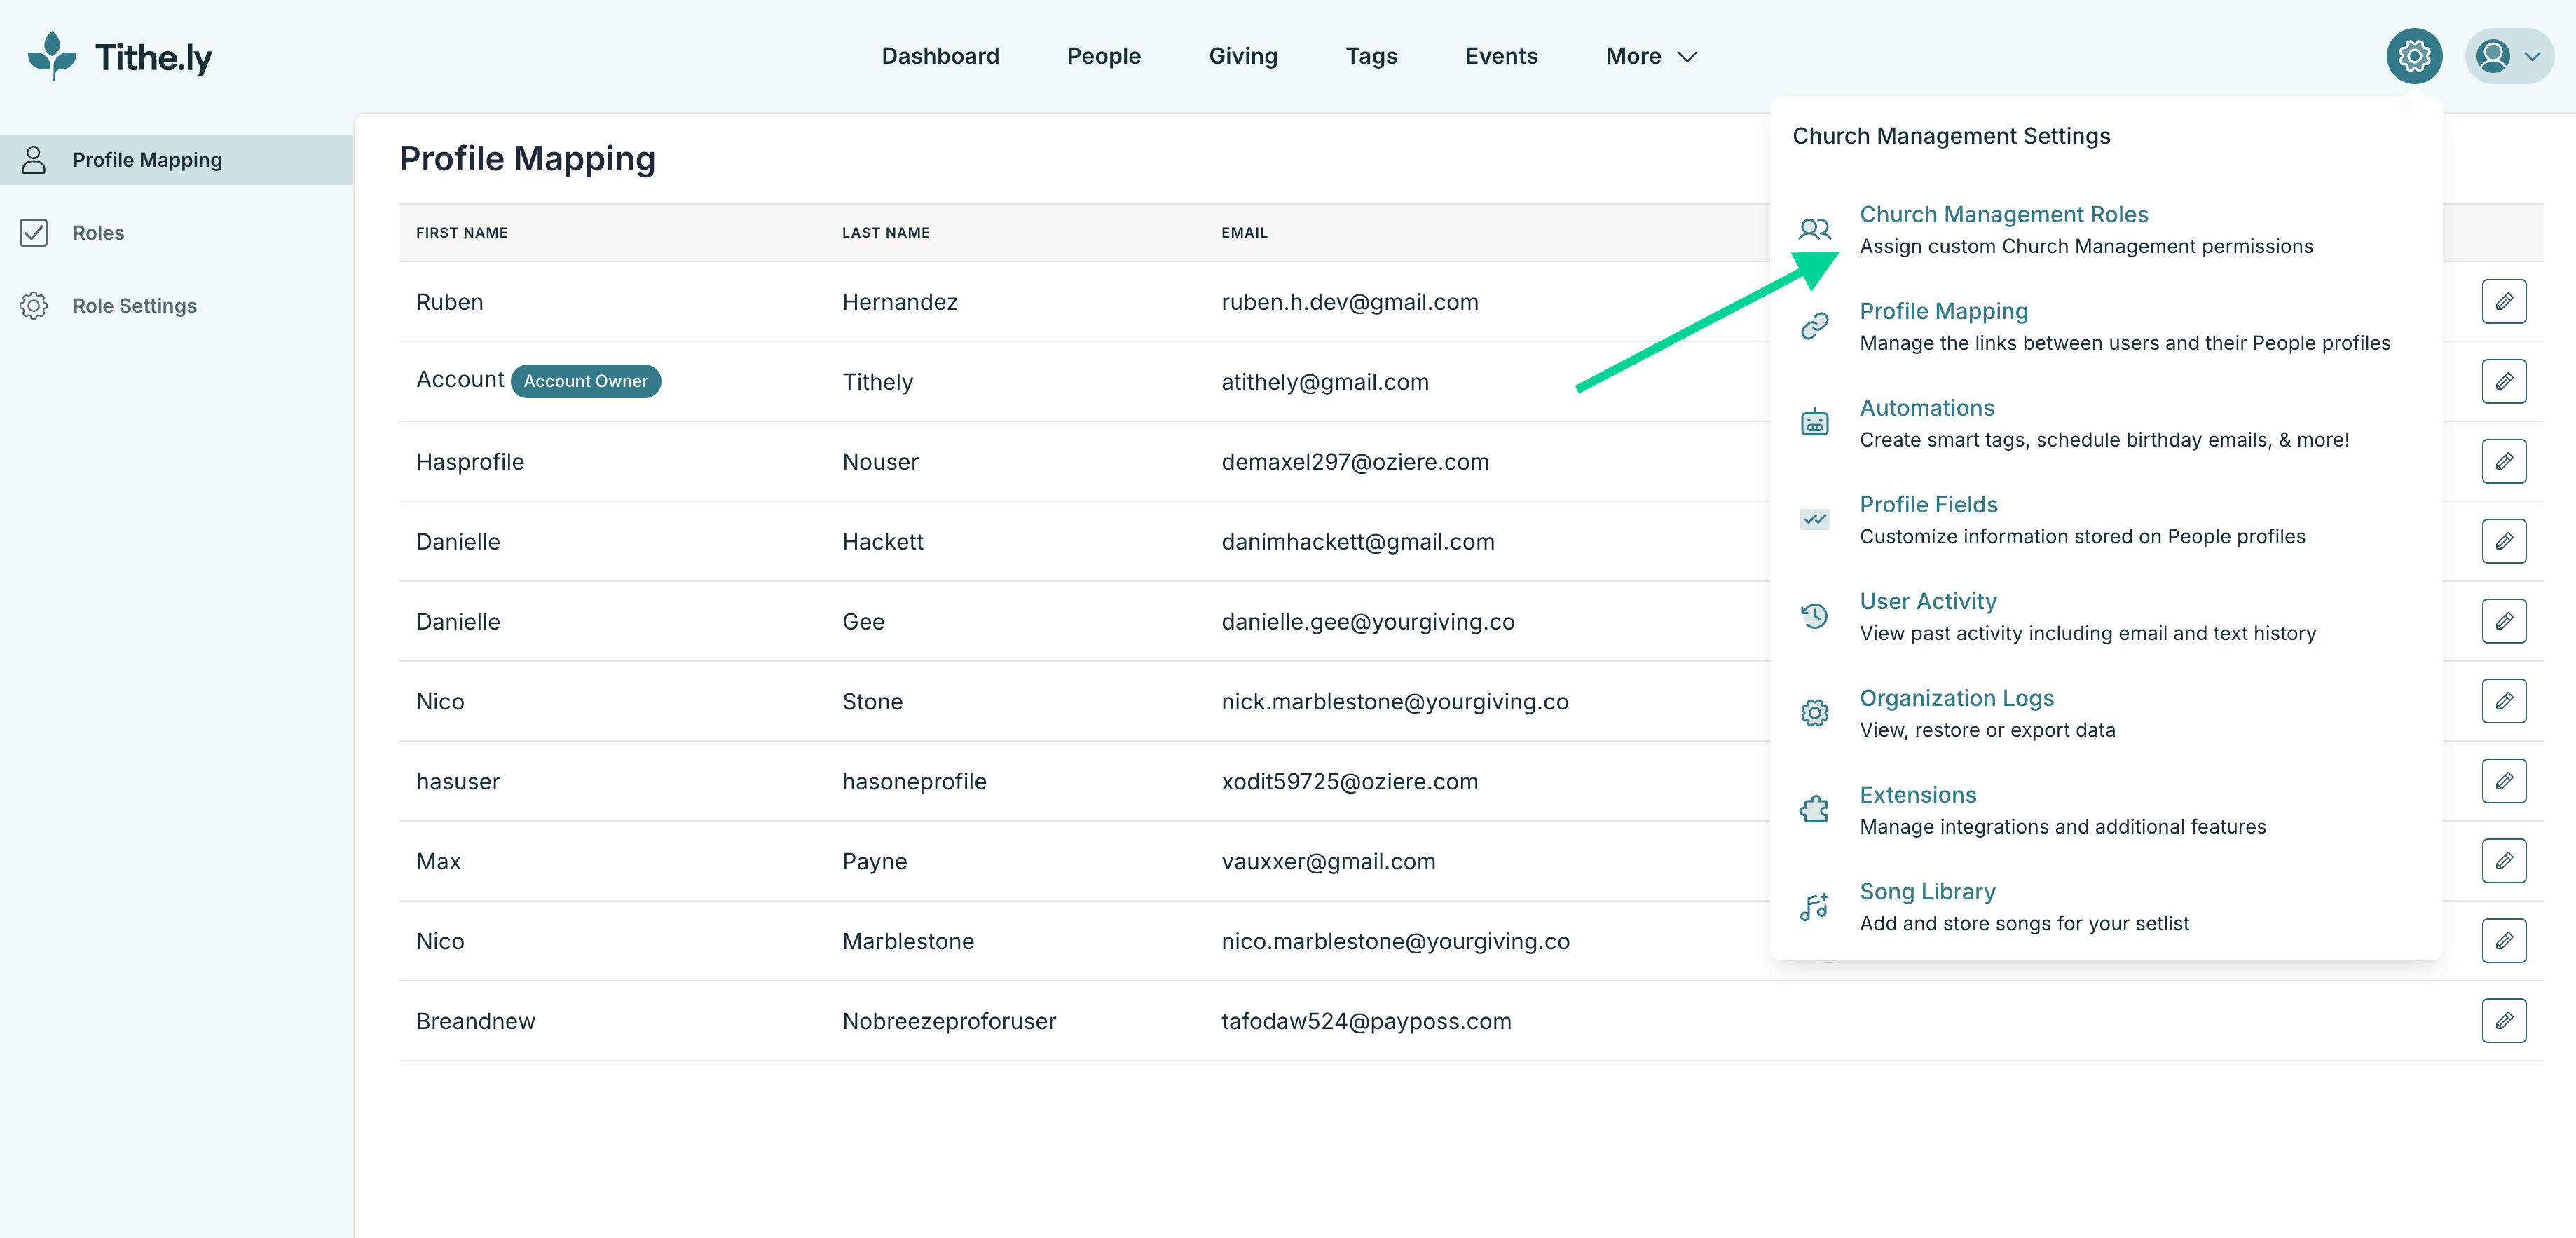
Task: Open Automations in settings menu
Action: click(x=1926, y=408)
